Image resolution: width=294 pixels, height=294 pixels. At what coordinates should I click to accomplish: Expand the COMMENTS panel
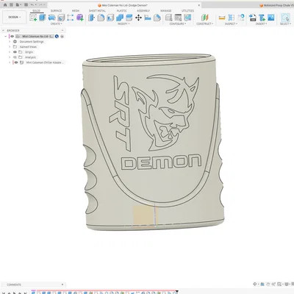(x=62, y=284)
